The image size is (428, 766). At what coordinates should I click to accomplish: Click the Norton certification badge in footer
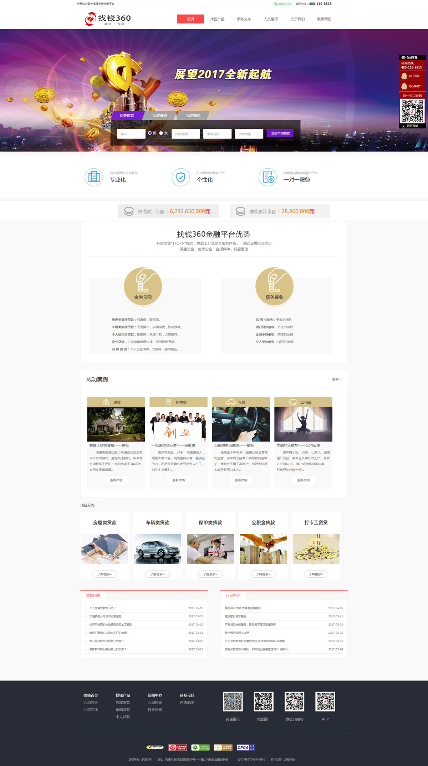[x=155, y=747]
